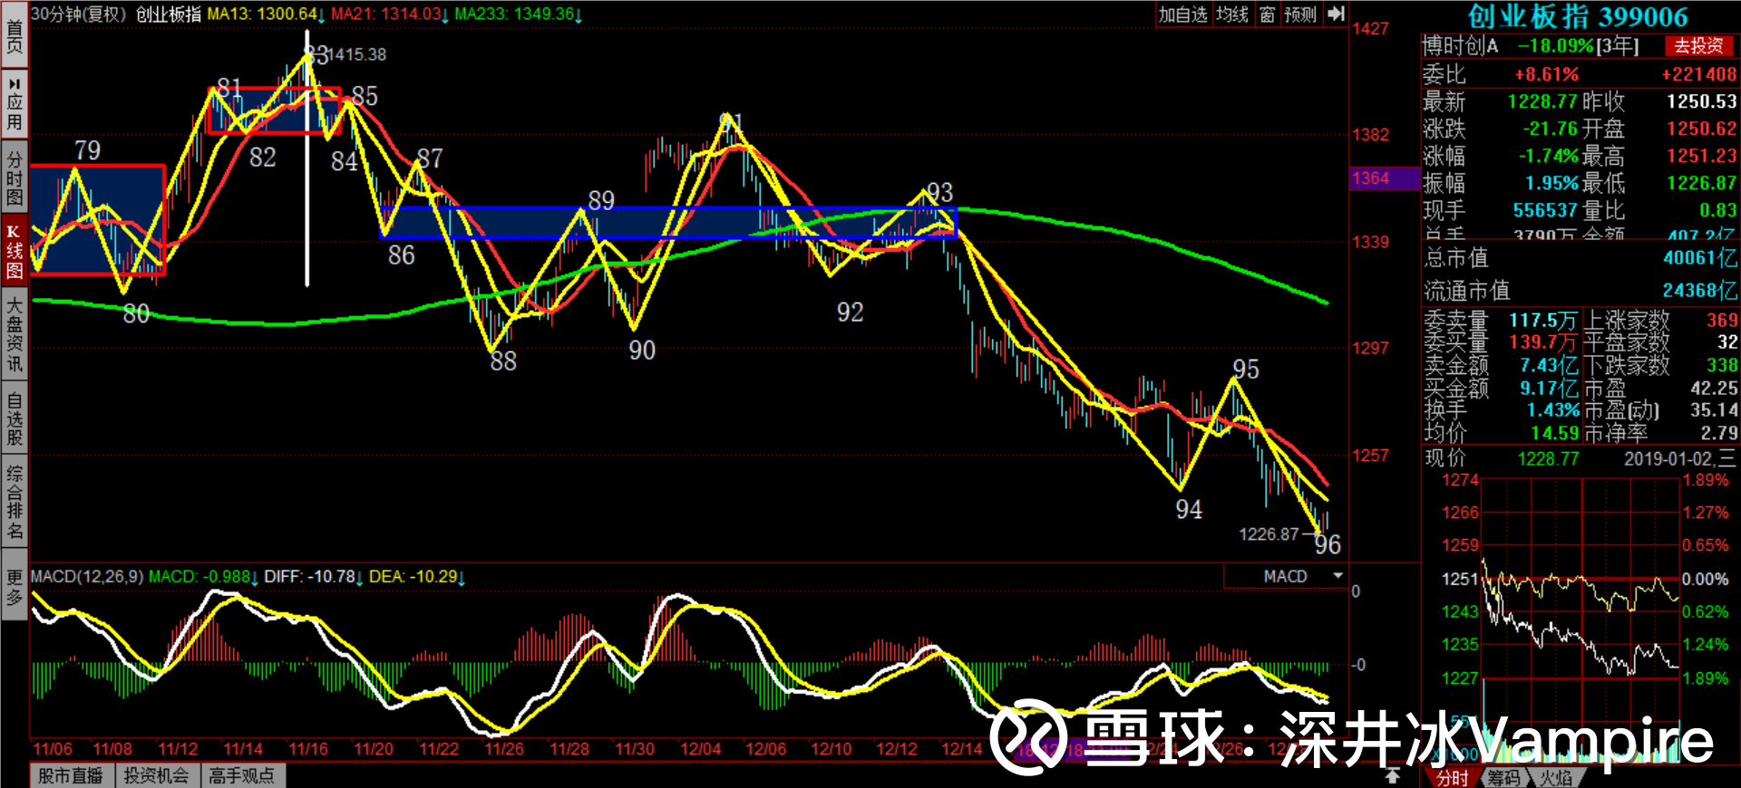The height and width of the screenshot is (788, 1741).
Task: Click the 1226.87 low price label
Action: pos(1269,534)
